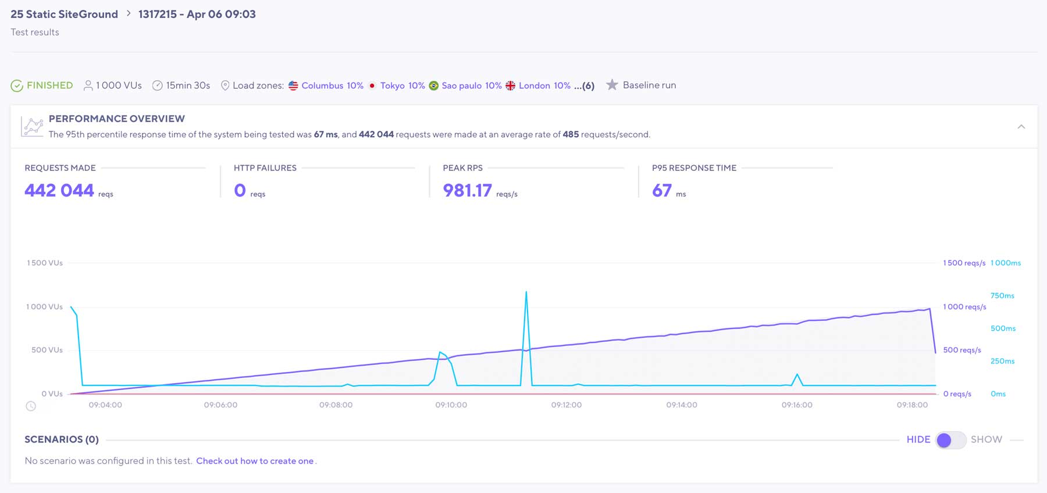Click the Columbus US flag icon
1047x493 pixels.
(293, 85)
